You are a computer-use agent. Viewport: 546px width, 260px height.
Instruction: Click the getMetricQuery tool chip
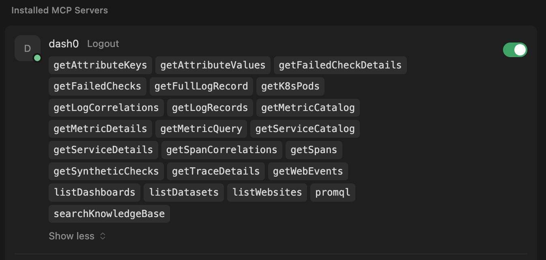201,129
